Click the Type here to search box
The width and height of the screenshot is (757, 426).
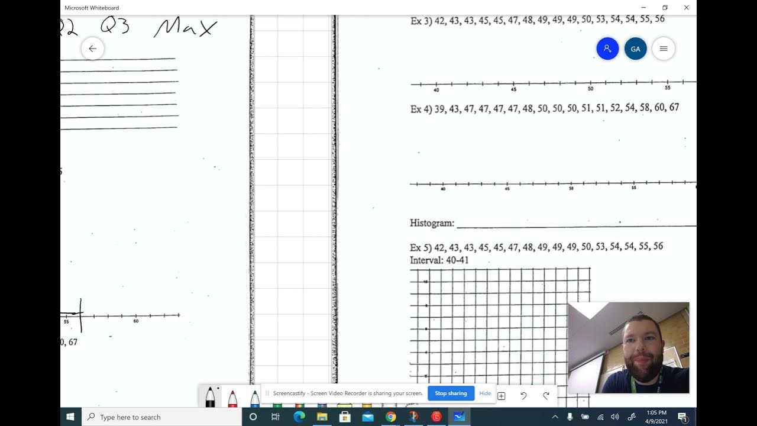pyautogui.click(x=161, y=417)
